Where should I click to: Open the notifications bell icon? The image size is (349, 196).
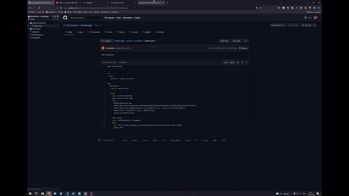305,18
